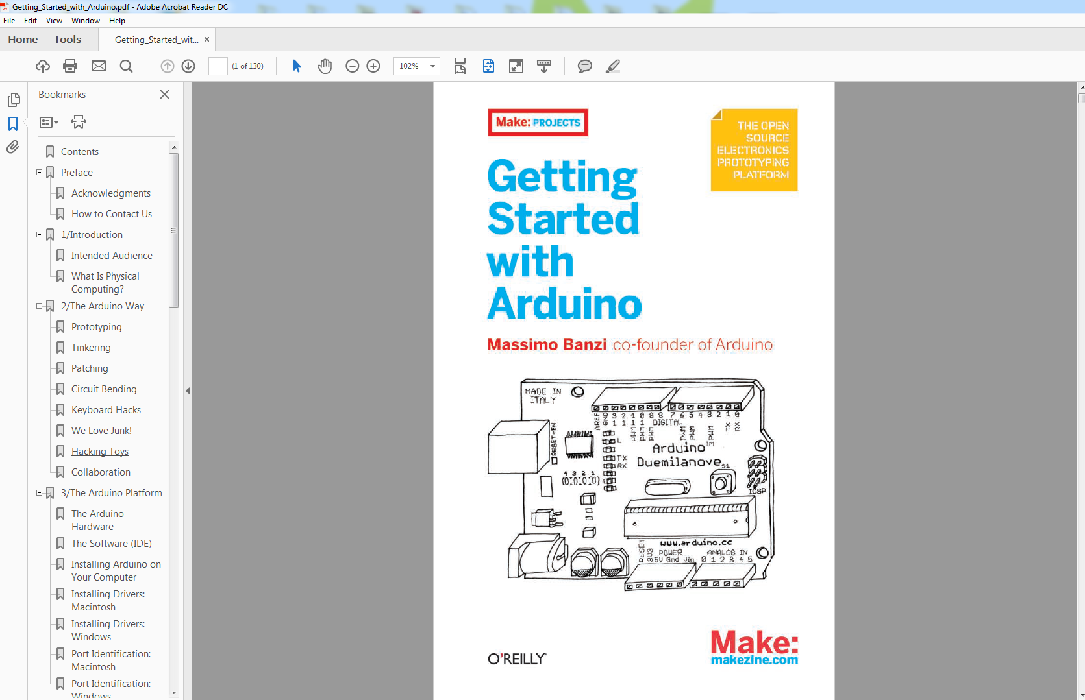Go to The Arduino Hardware bookmark
This screenshot has width=1085, height=700.
(x=97, y=520)
